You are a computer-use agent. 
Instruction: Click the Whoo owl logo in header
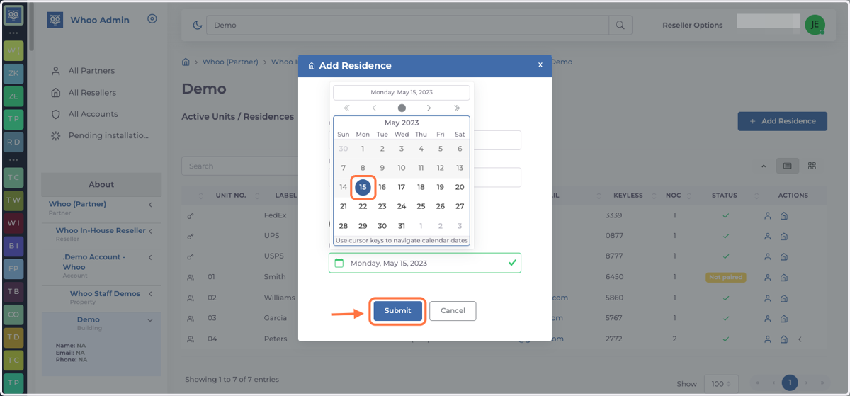(x=55, y=21)
